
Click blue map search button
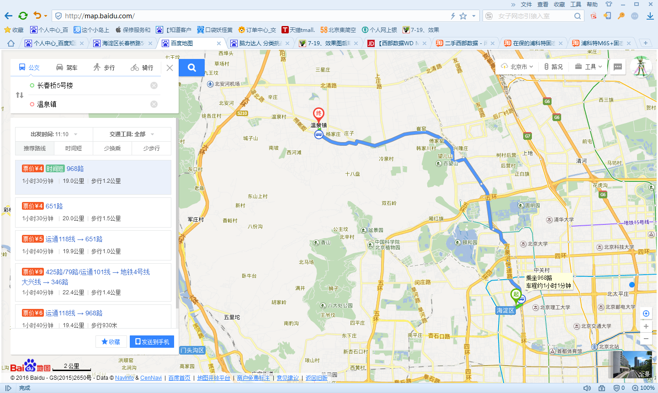coord(192,68)
